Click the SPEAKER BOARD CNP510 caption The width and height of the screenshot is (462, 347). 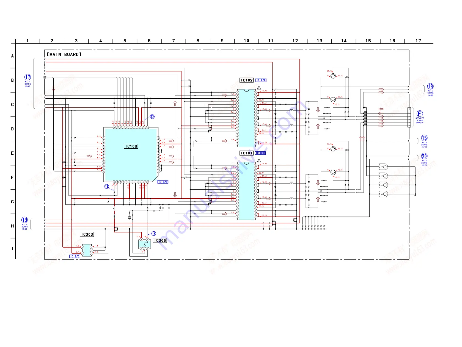tap(420, 120)
